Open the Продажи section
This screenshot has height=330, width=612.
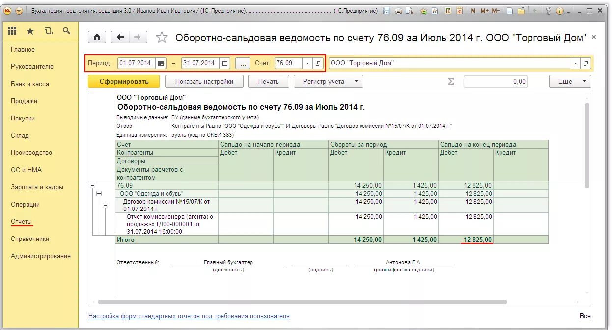click(x=24, y=101)
